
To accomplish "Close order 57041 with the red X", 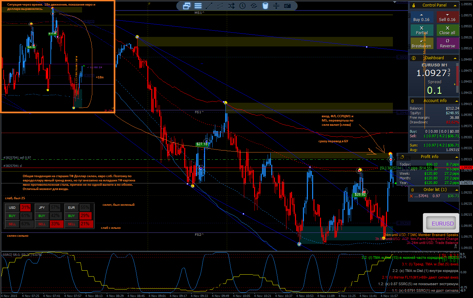I will point(411,196).
